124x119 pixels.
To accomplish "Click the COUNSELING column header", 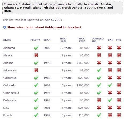I will click(98, 40).
